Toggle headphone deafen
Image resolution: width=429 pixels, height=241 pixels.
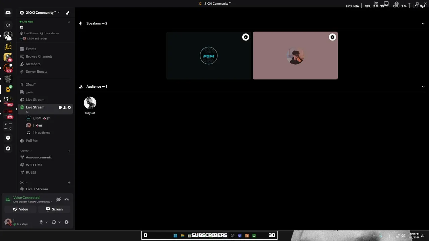pos(54,222)
